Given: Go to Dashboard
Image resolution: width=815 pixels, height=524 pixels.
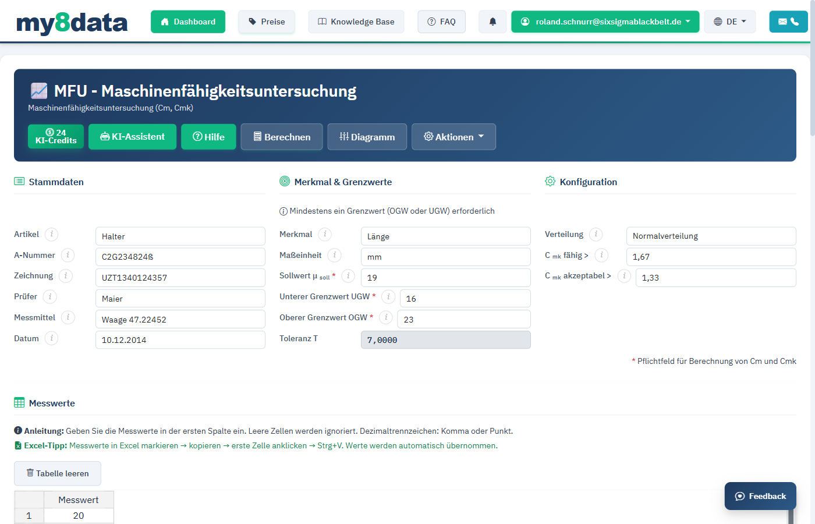Looking at the screenshot, I should [188, 22].
